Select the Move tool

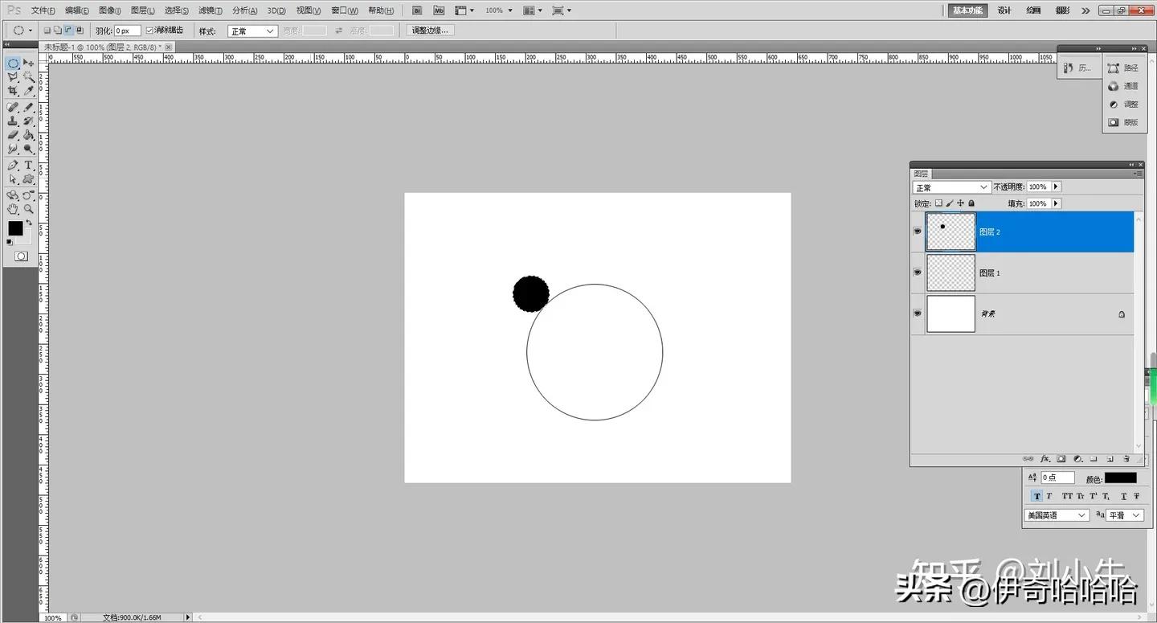pyautogui.click(x=29, y=63)
